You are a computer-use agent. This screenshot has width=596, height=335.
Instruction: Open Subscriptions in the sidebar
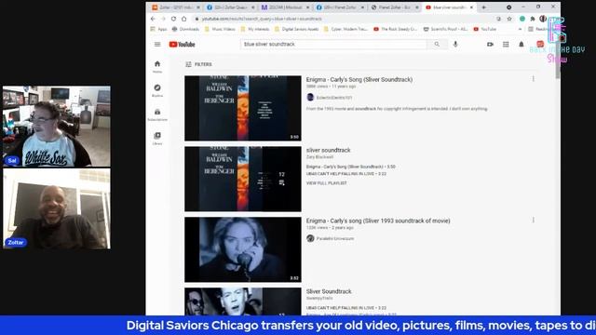coord(157,114)
